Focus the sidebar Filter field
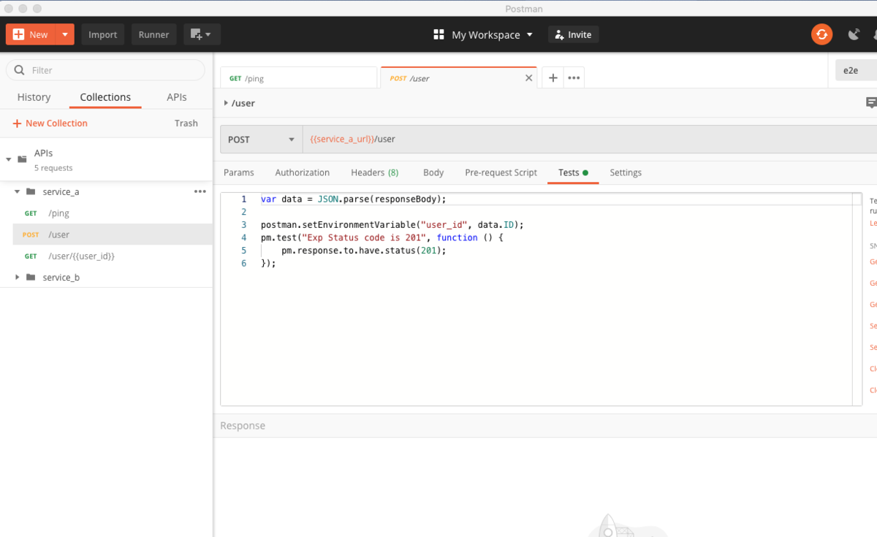This screenshot has height=537, width=877. (106, 70)
